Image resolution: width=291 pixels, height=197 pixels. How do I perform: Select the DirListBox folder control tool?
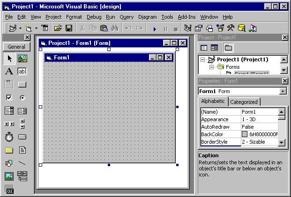point(9,150)
